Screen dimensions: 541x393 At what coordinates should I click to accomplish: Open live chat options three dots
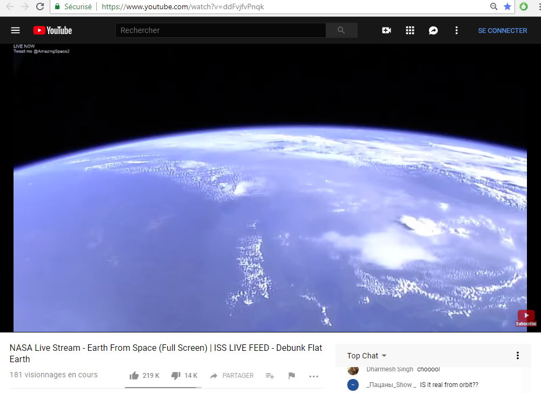[x=518, y=355]
